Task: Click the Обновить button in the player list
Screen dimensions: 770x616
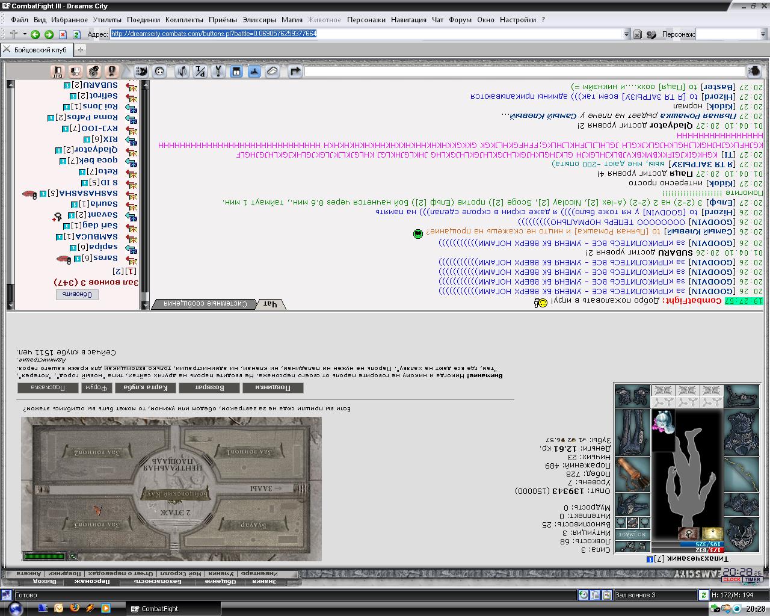Action: pyautogui.click(x=78, y=294)
